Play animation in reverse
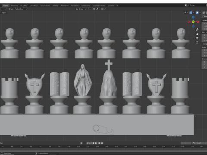The width and height of the screenshot is (207, 155). 93,143
